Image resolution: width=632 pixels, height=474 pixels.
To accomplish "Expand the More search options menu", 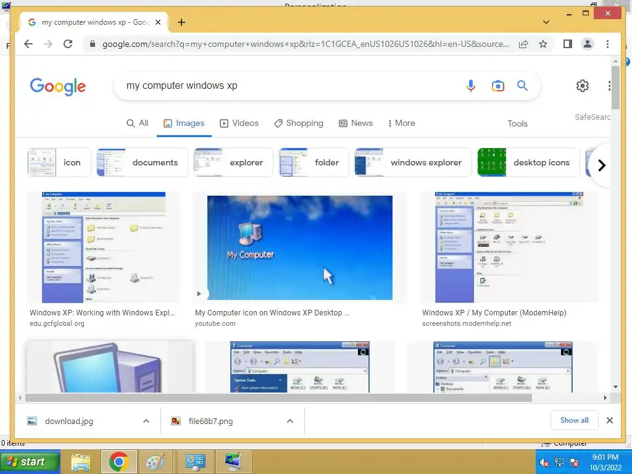I will [401, 123].
